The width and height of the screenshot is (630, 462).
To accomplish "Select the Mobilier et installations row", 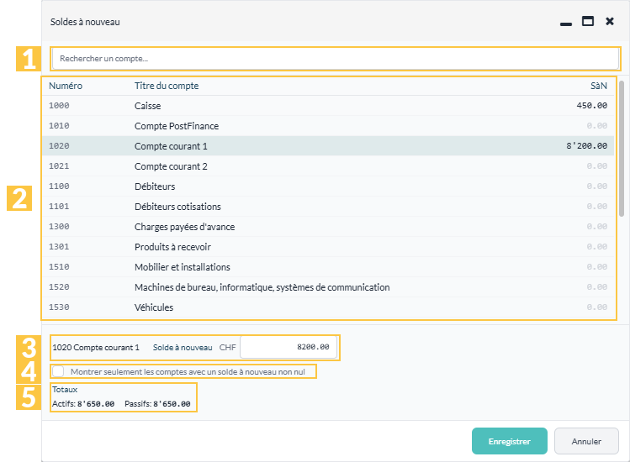I will point(328,267).
